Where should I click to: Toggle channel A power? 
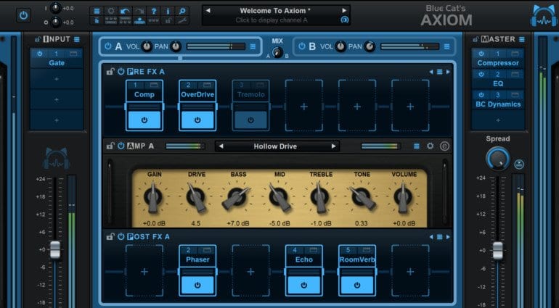[107, 46]
